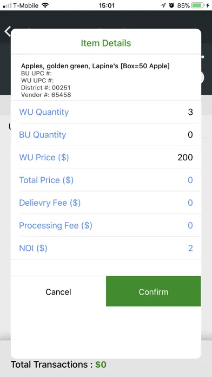The width and height of the screenshot is (212, 377).
Task: Tap the alarm clock status icon
Action: click(x=171, y=5)
